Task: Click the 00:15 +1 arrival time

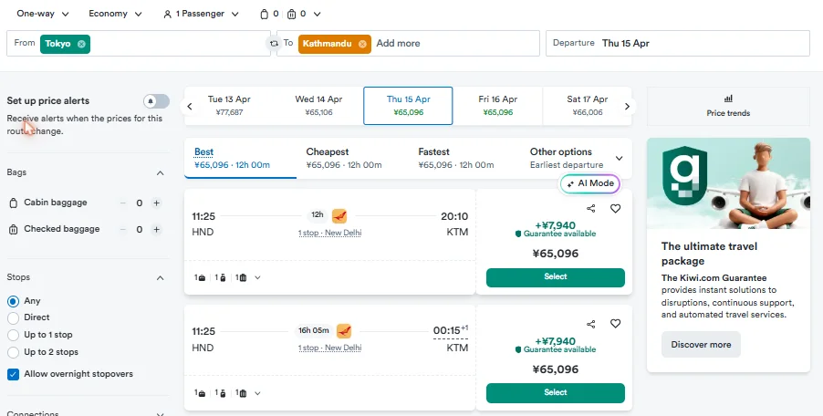Action: 451,330
